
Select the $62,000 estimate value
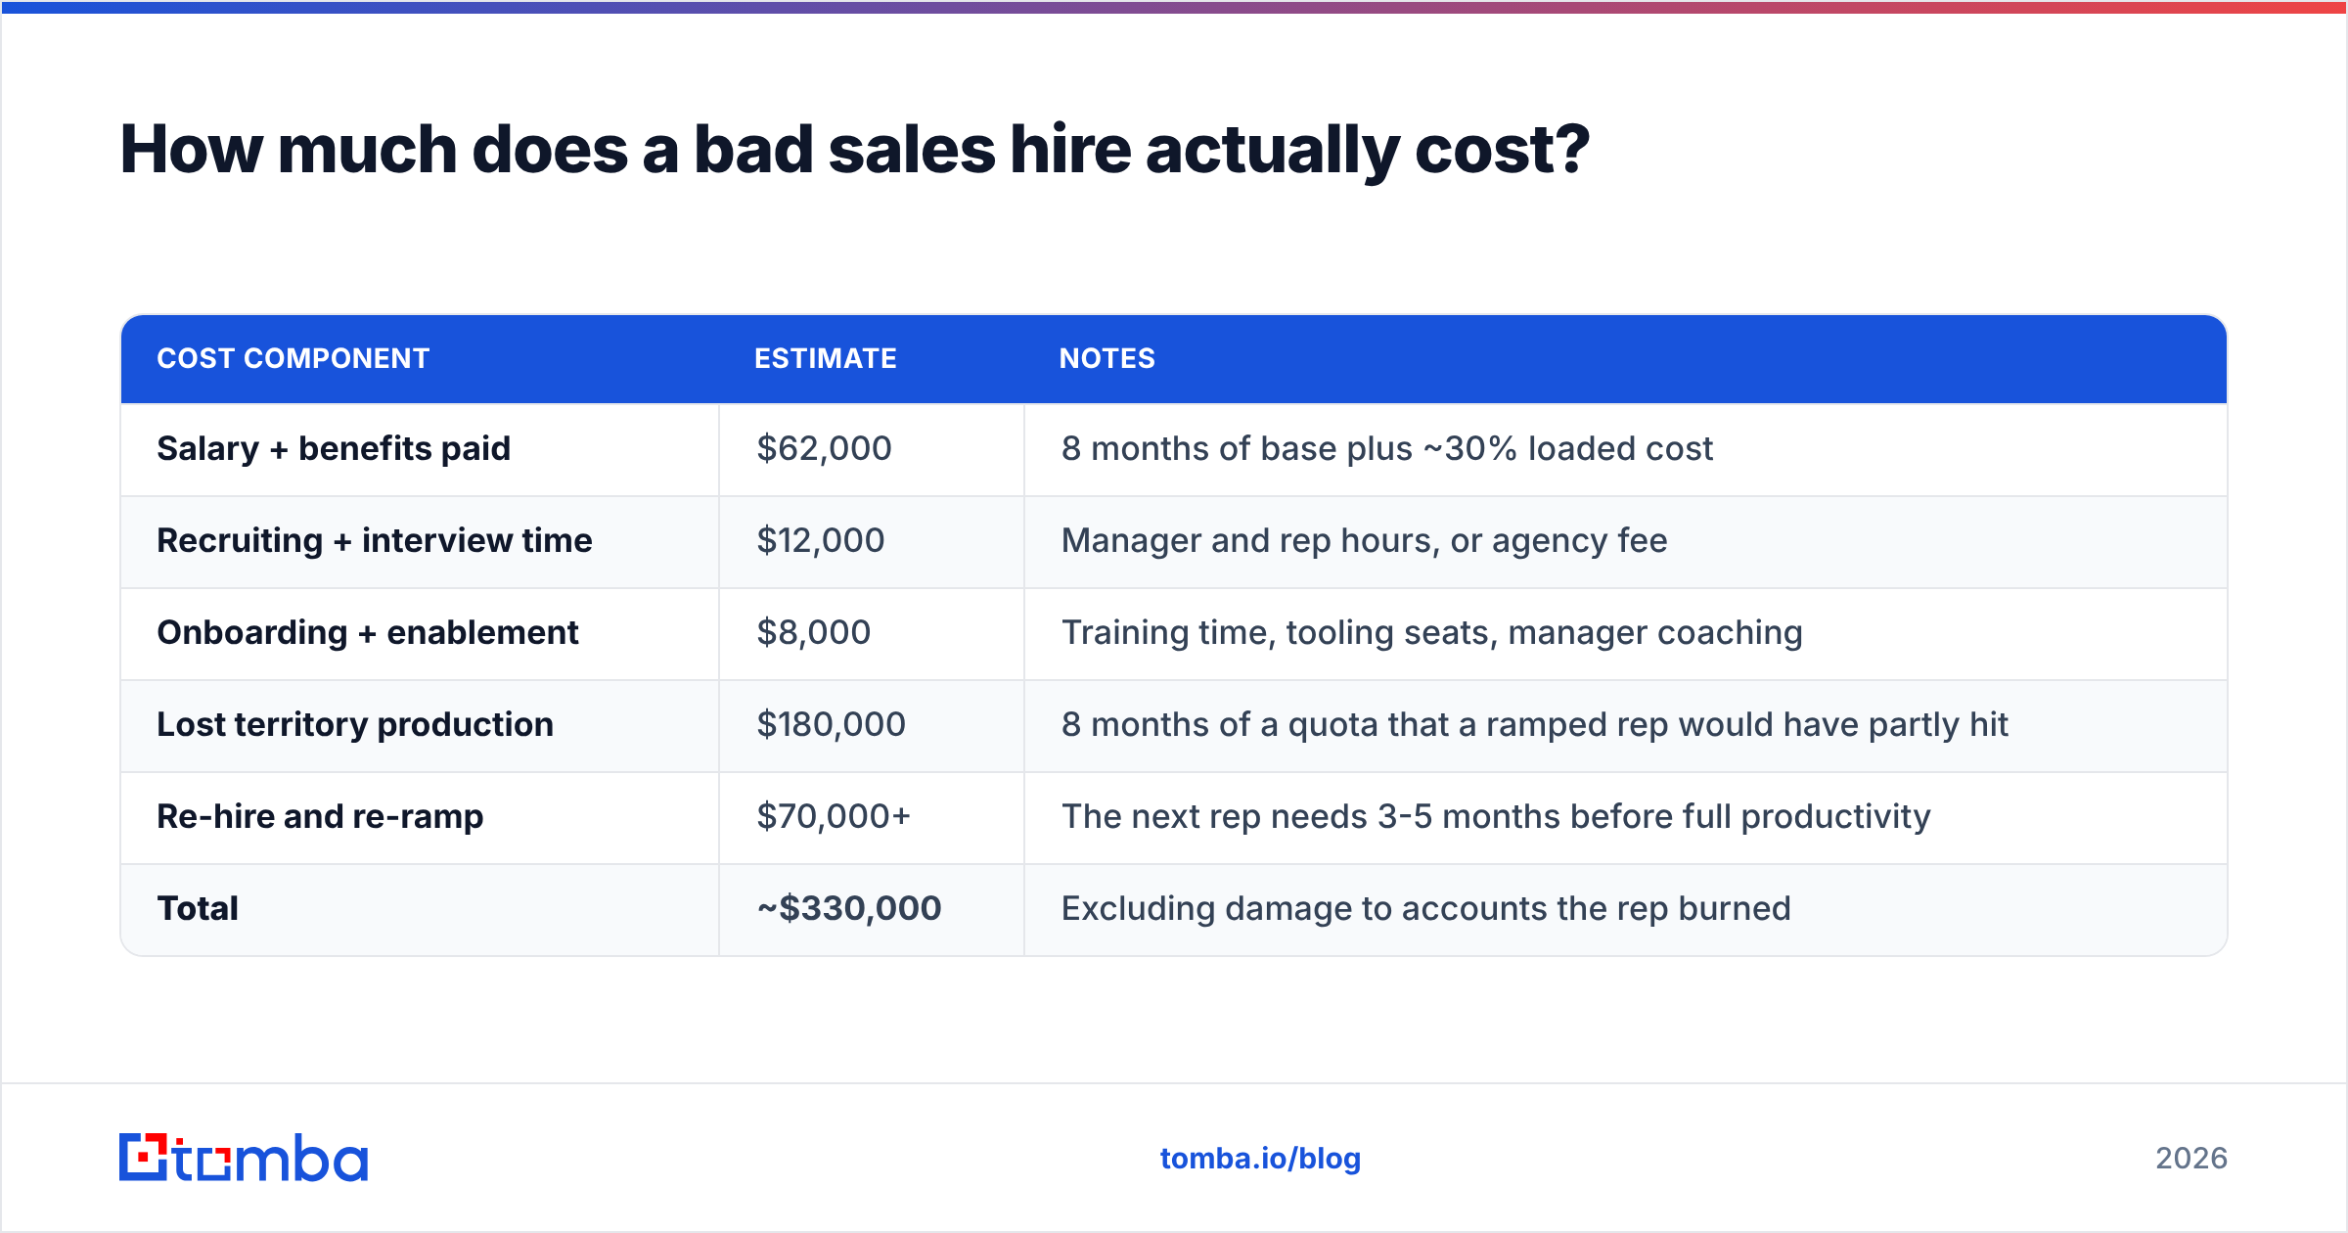click(x=825, y=448)
